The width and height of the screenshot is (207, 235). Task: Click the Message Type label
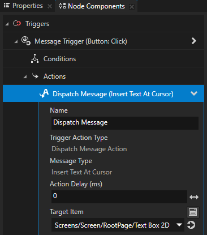click(71, 161)
